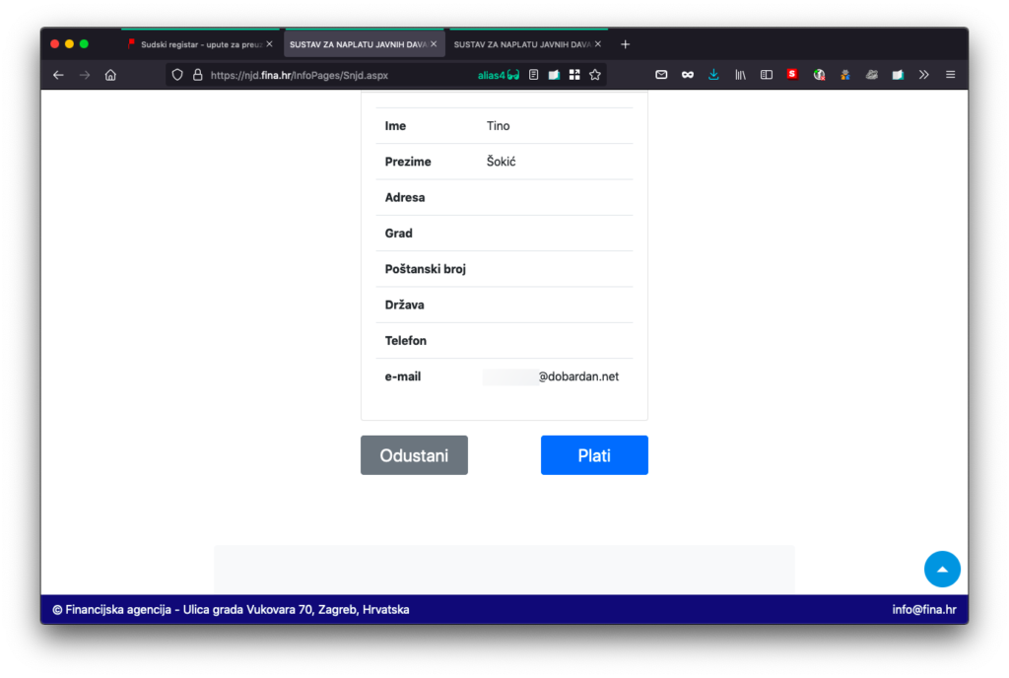Click the padlock site security icon

(x=197, y=75)
